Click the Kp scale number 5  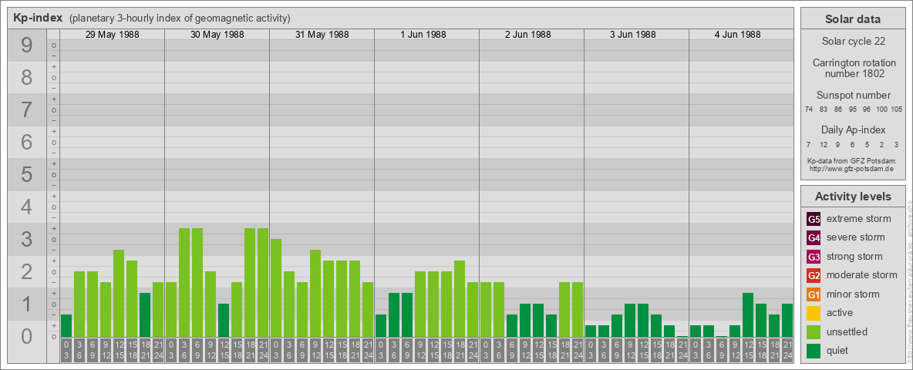(27, 174)
